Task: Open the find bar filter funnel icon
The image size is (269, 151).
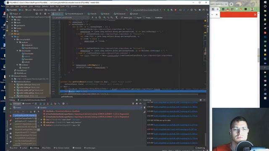Action: pyautogui.click(x=116, y=18)
